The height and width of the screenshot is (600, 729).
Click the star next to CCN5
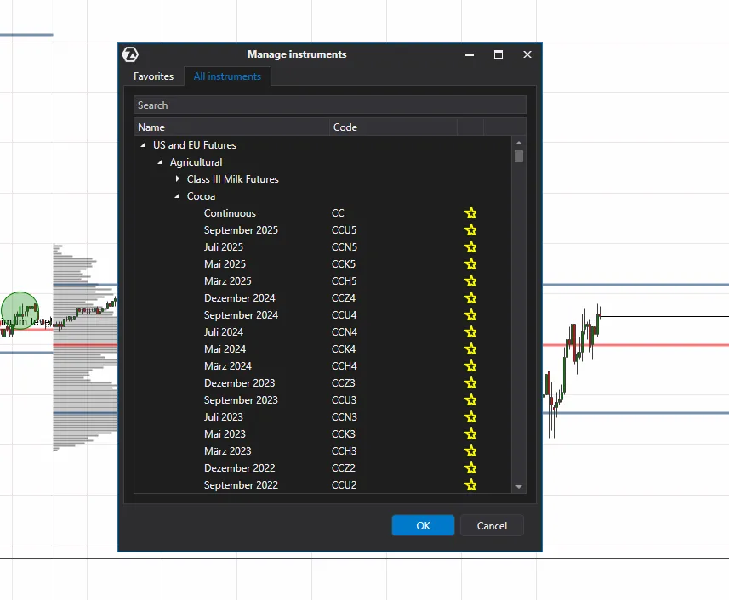tap(470, 247)
